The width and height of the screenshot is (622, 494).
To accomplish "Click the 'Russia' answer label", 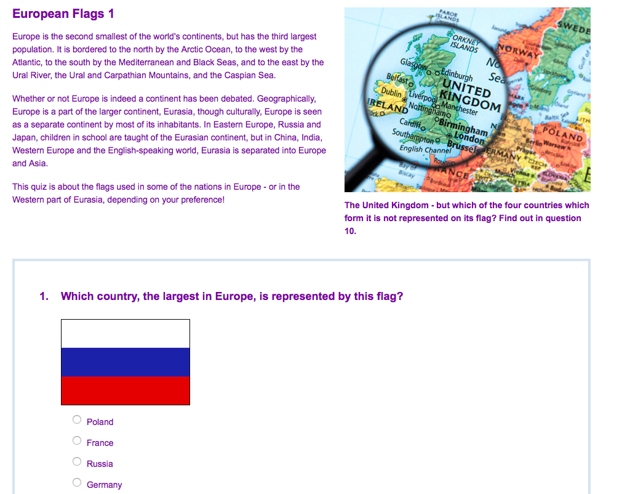I will tap(100, 464).
